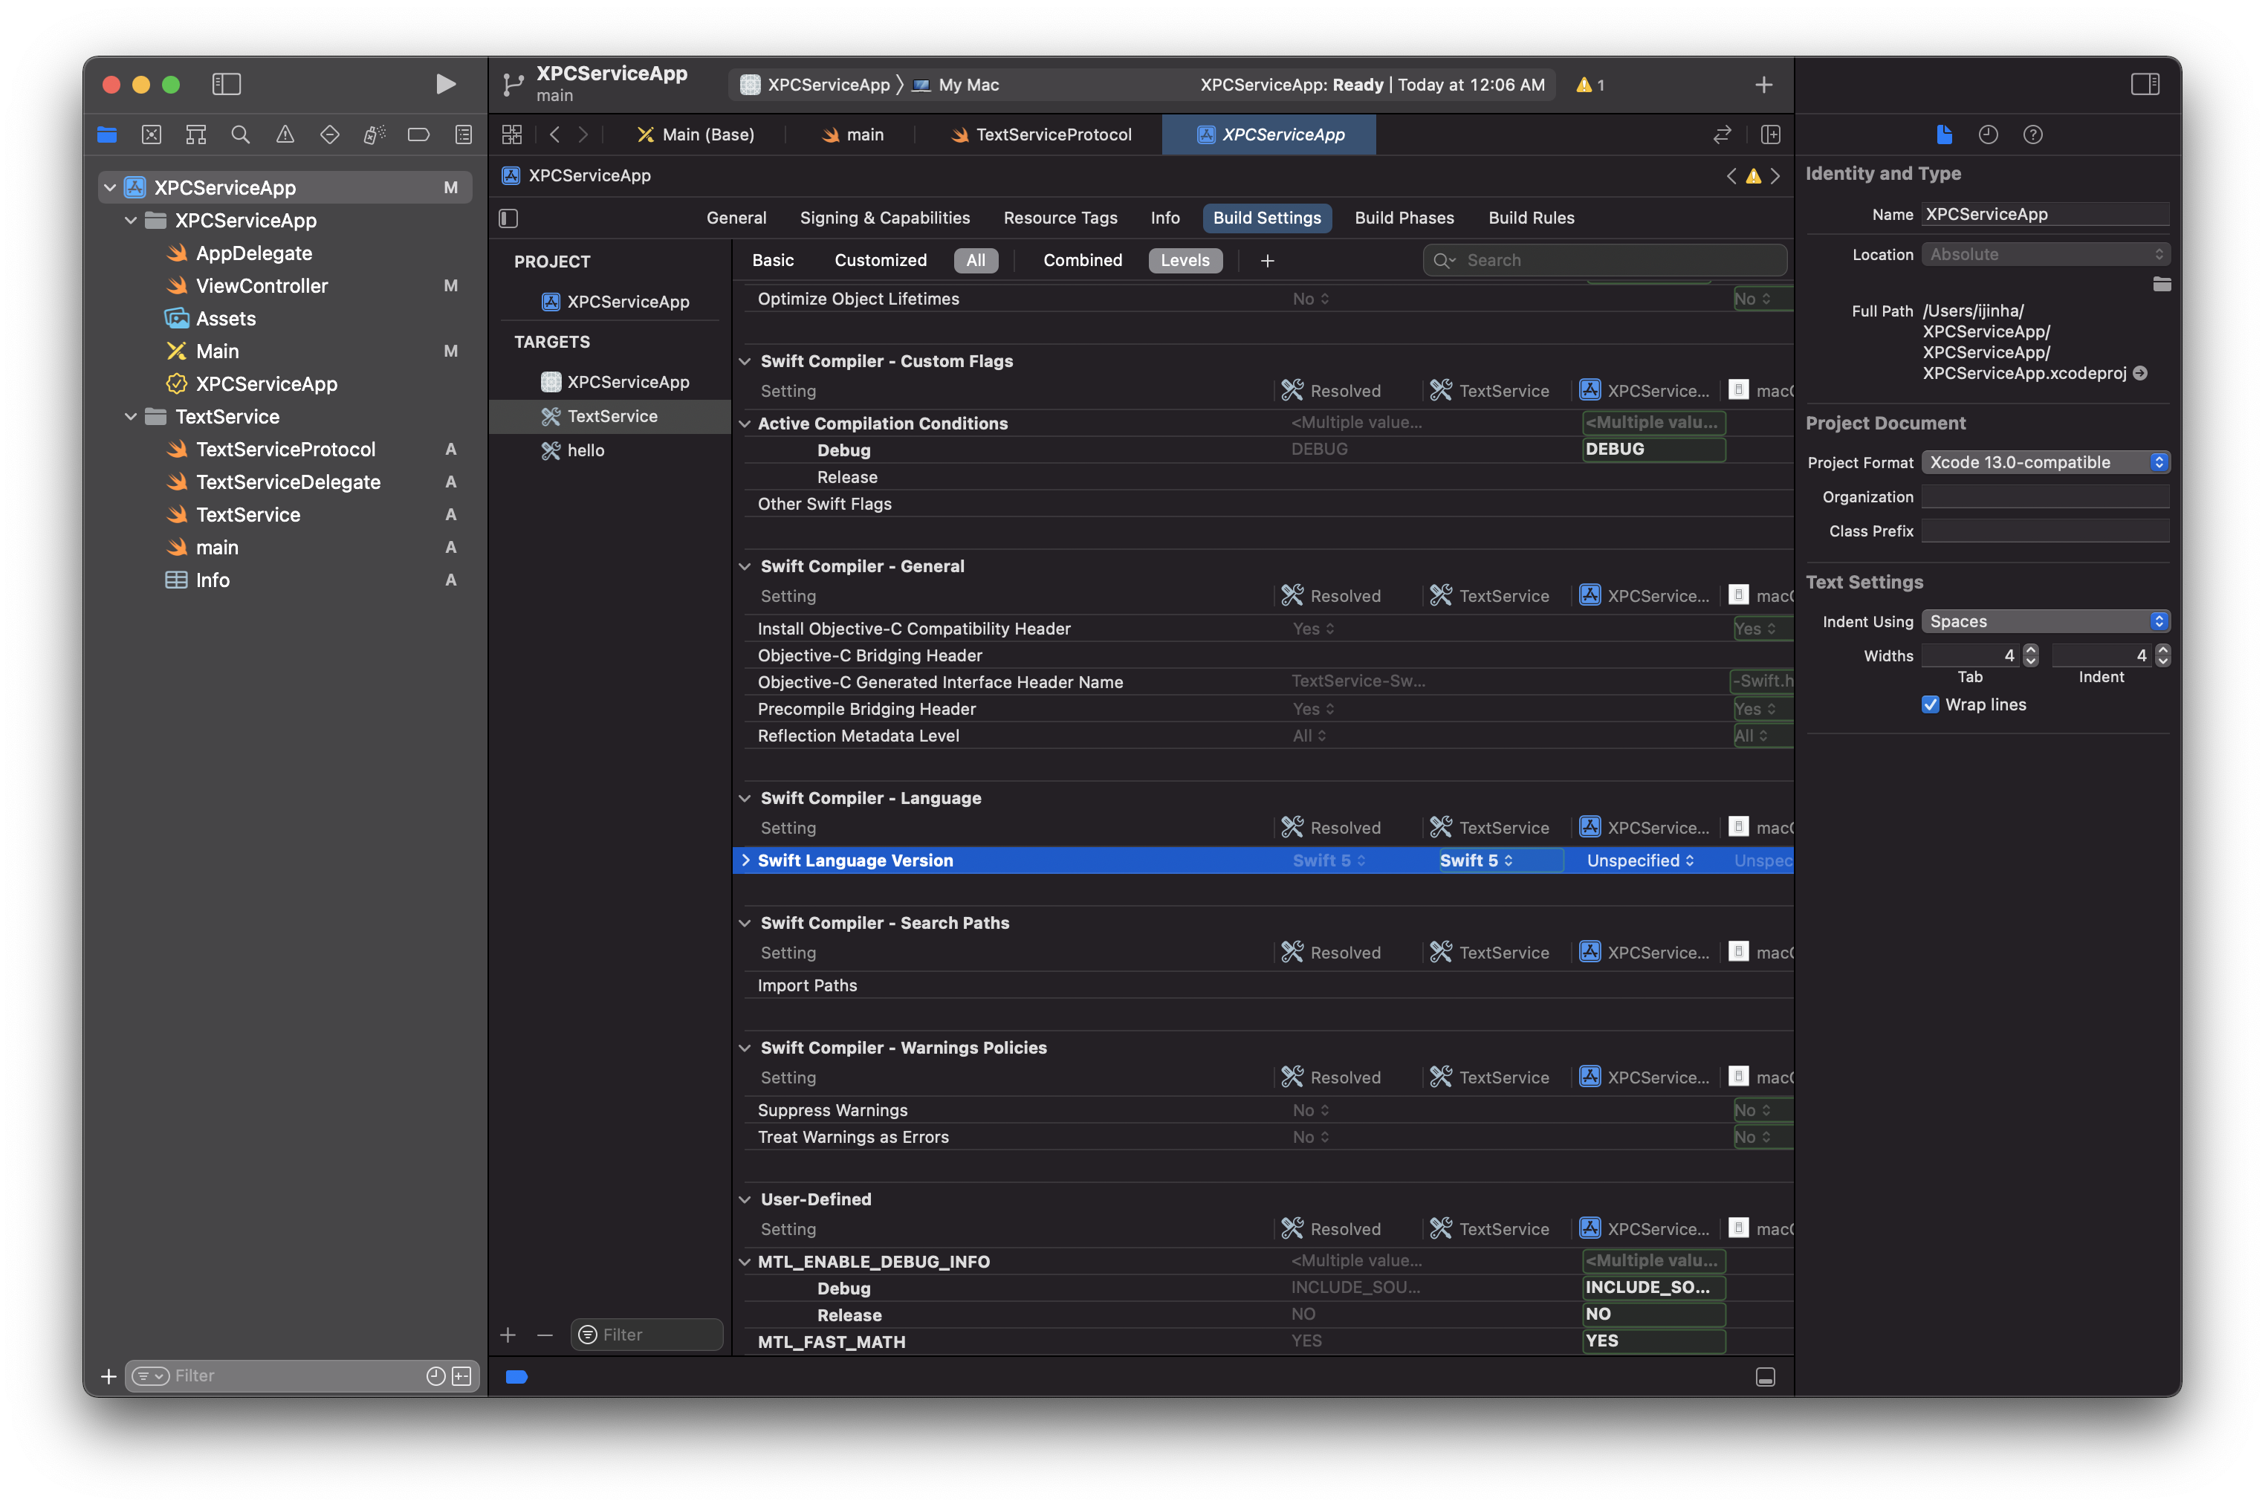Toggle the inspector panel icon
2265x1507 pixels.
point(2145,85)
